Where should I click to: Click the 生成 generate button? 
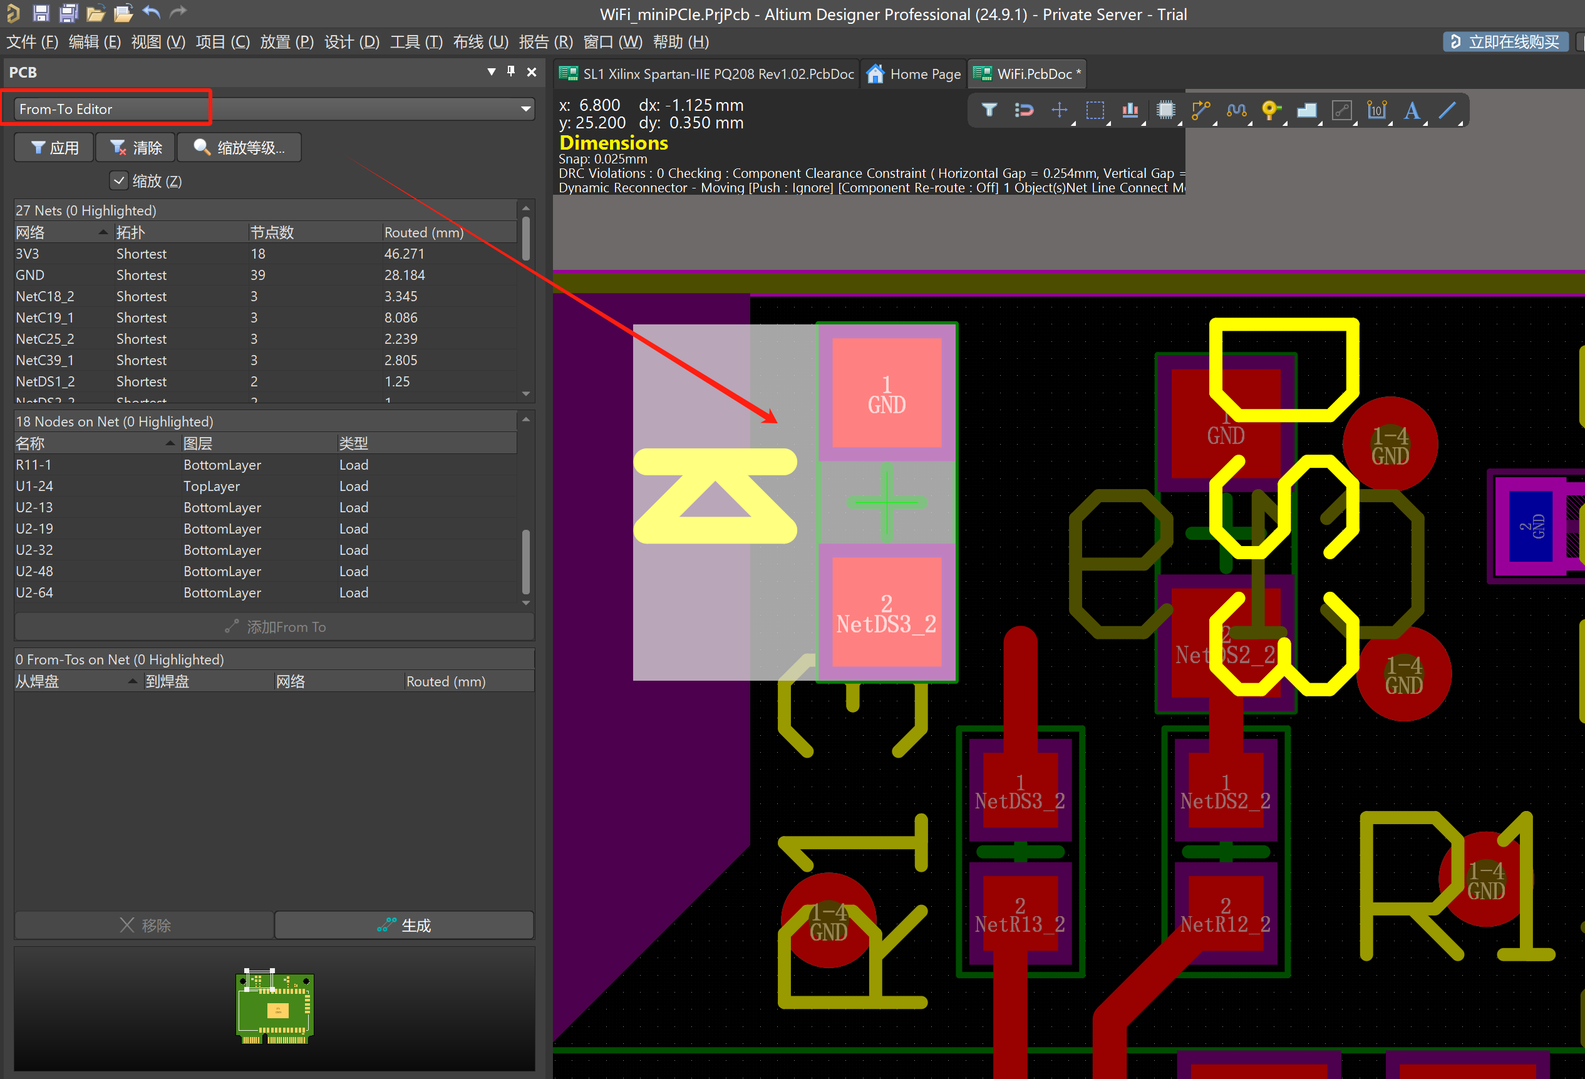tap(404, 925)
